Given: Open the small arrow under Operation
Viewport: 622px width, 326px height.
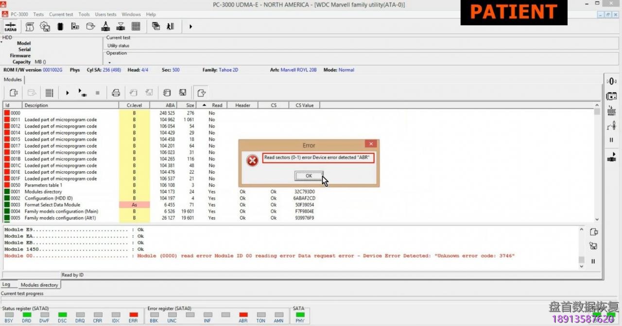Looking at the screenshot, I should (109, 62).
